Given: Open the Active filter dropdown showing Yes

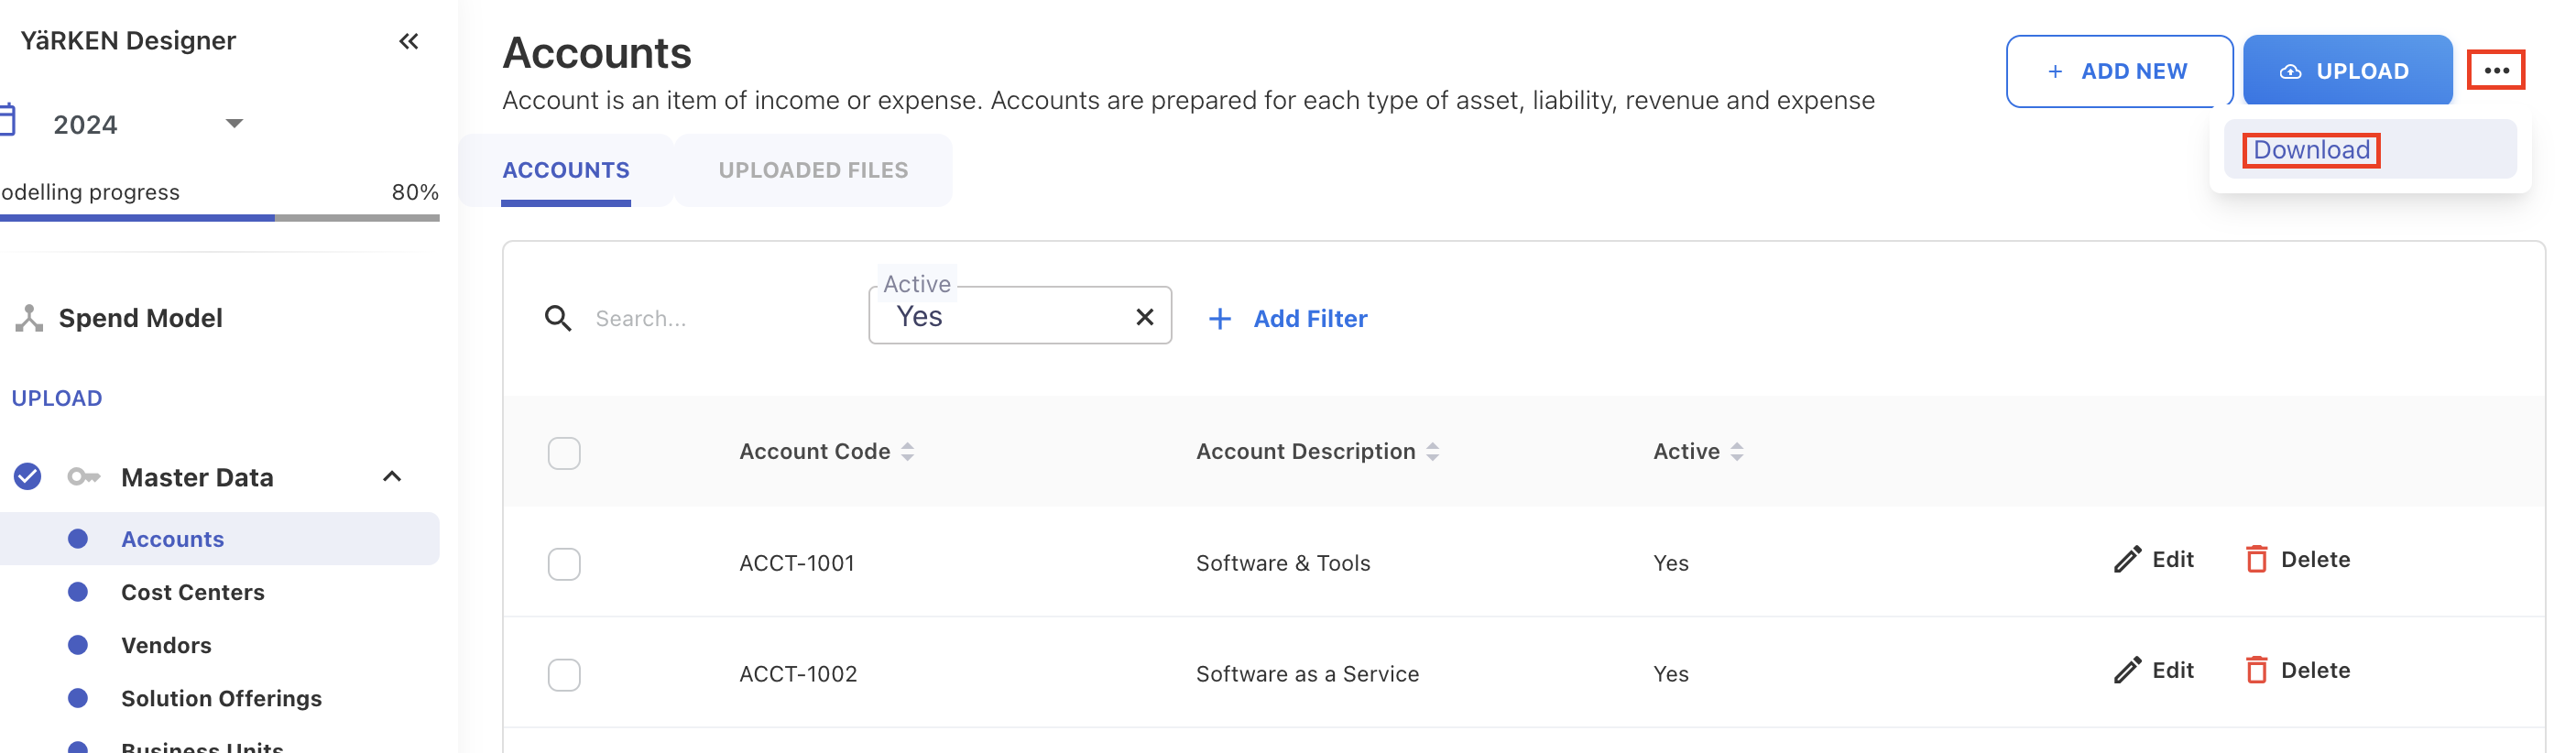Looking at the screenshot, I should (x=1000, y=317).
